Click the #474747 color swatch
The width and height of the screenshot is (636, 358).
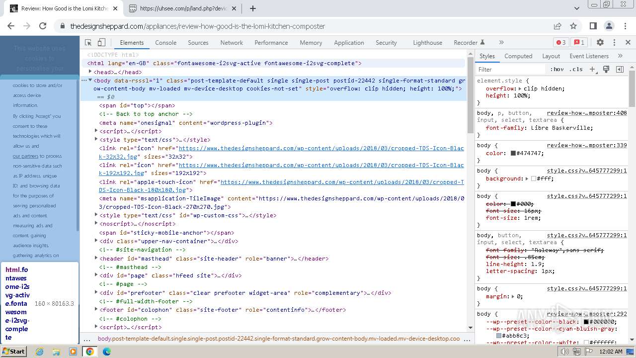pos(513,154)
